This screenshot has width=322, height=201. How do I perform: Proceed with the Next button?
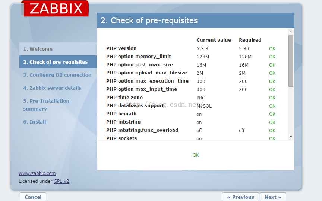(273, 197)
